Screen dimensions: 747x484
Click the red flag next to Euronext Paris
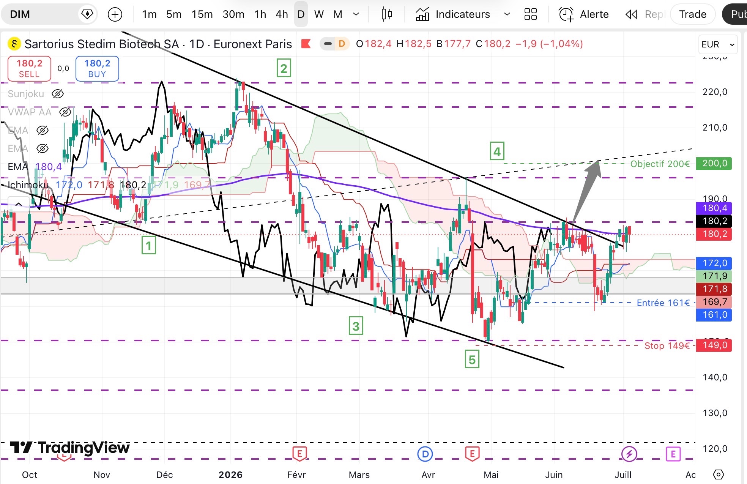(306, 44)
